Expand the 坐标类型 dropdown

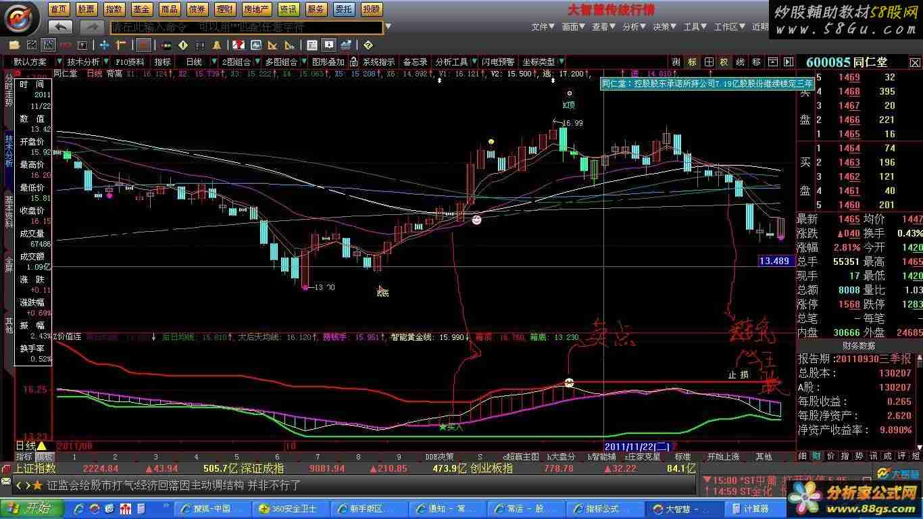[x=562, y=61]
